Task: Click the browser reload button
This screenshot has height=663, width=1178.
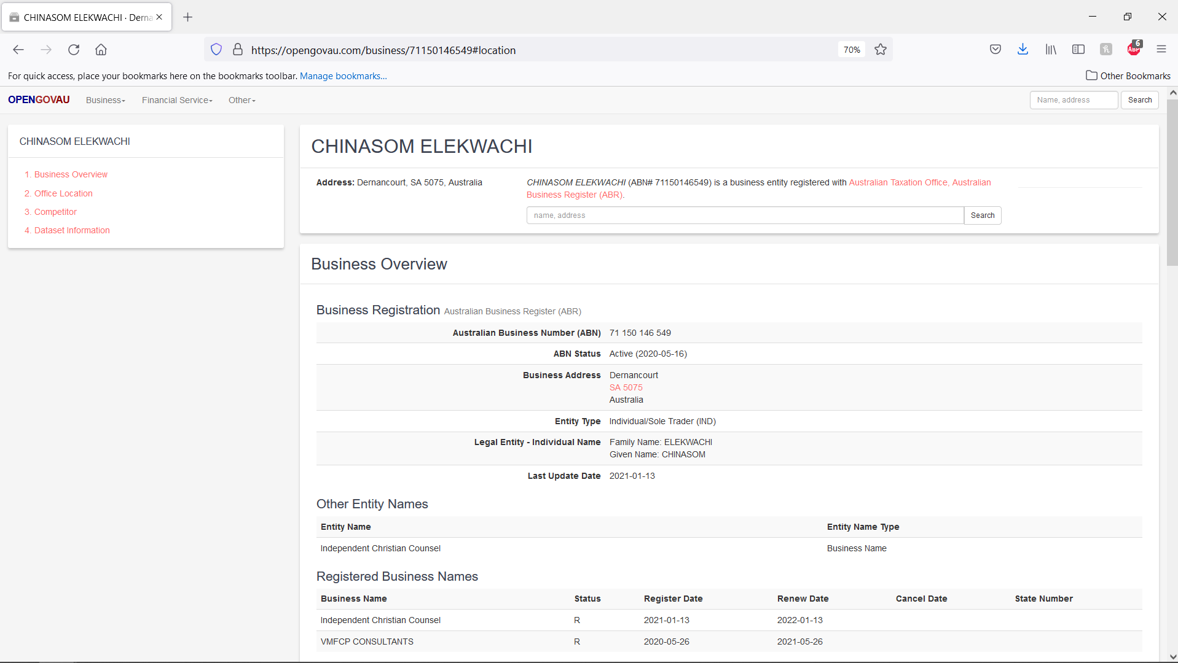Action: point(74,50)
